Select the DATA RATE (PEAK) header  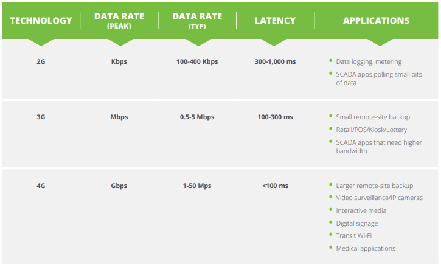(119, 21)
